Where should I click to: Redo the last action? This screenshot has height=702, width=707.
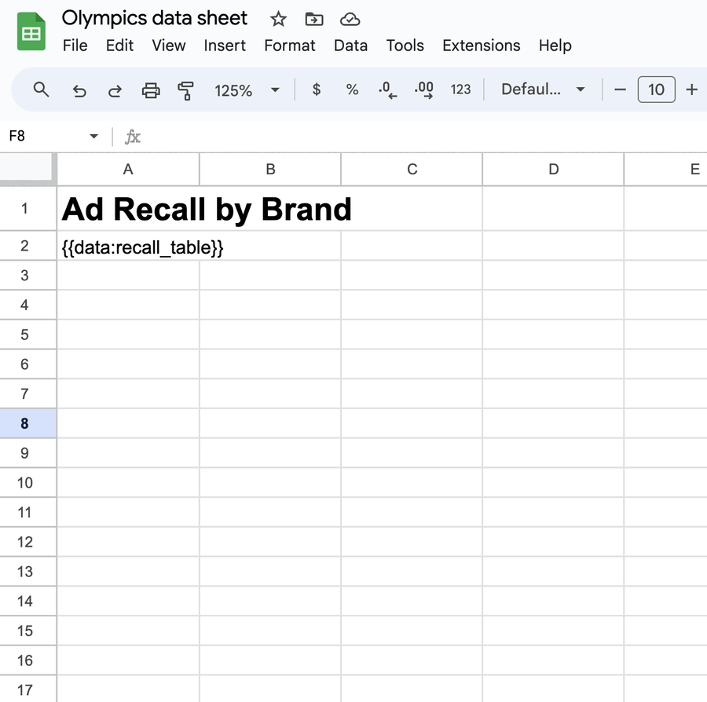coord(115,90)
